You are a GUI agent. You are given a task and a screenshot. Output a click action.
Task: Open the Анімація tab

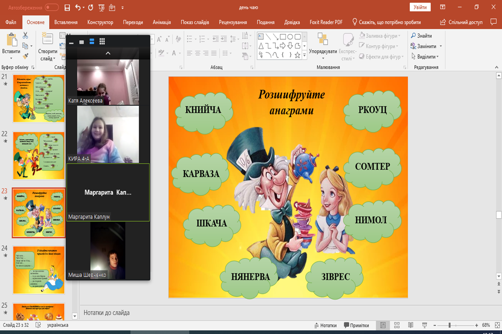tap(162, 22)
